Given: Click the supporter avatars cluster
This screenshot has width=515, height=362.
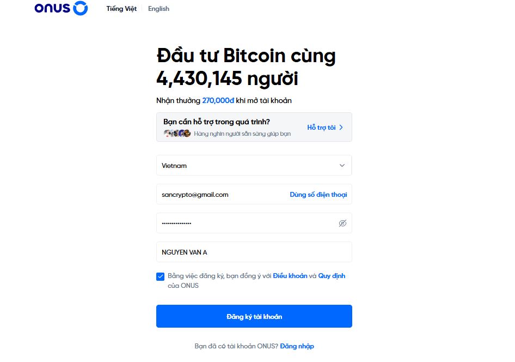Looking at the screenshot, I should 177,134.
